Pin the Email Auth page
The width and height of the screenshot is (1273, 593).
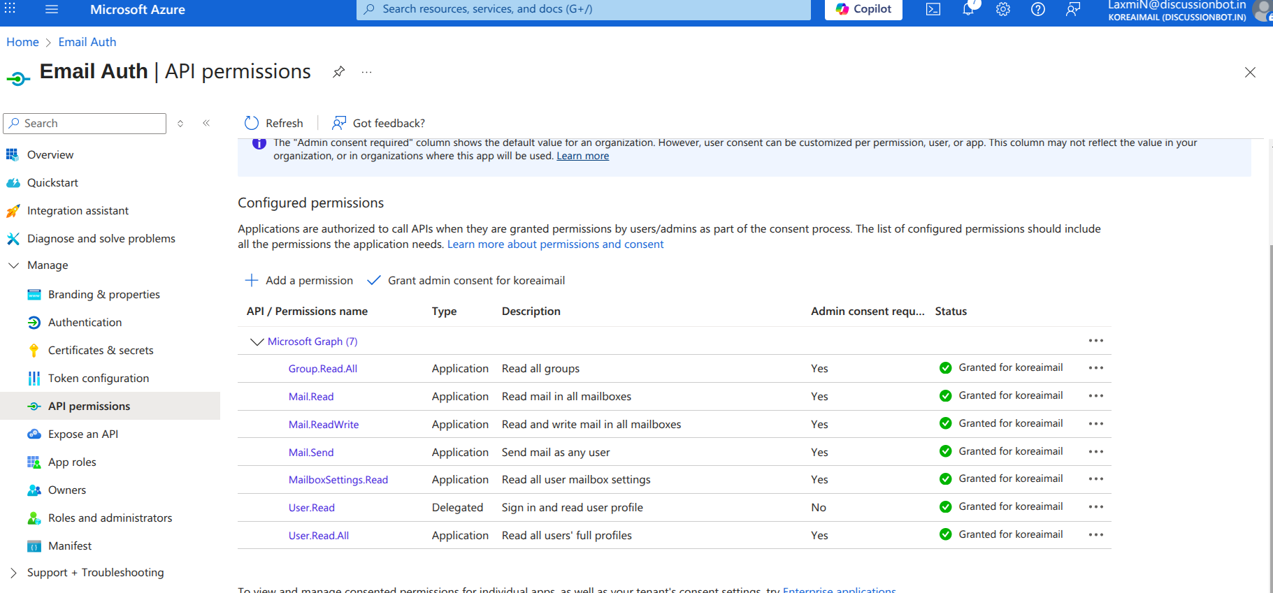pos(338,72)
